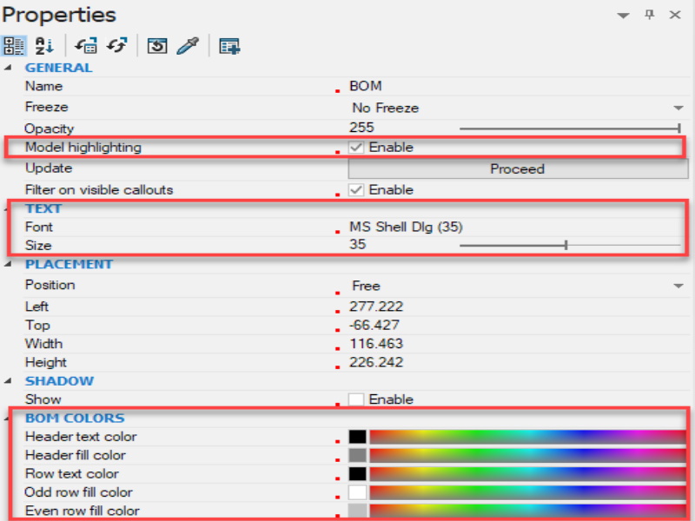Pin the Properties panel
Screen dimensions: 695x521
point(649,15)
